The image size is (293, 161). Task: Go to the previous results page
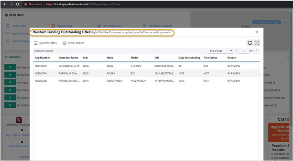pos(237,51)
